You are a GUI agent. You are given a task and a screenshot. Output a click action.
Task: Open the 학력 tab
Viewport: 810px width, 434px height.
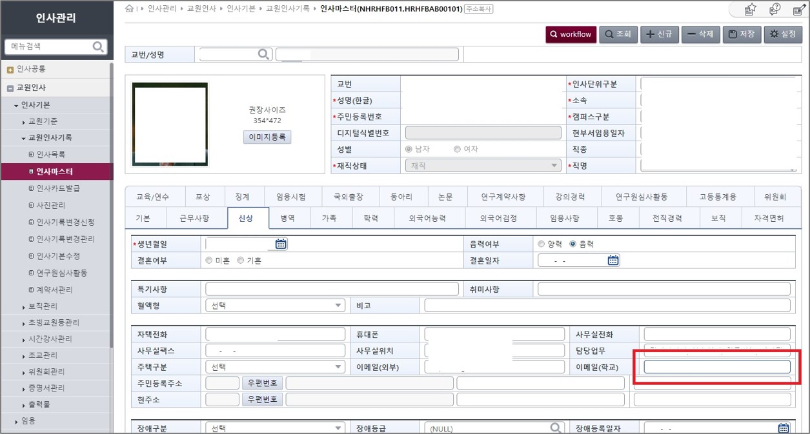click(370, 219)
